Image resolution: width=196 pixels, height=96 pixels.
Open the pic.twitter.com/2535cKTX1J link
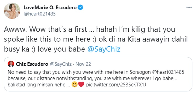pos(116,85)
